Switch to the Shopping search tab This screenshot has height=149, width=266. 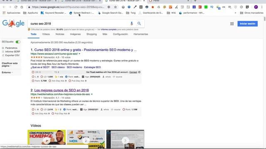click(x=91, y=34)
